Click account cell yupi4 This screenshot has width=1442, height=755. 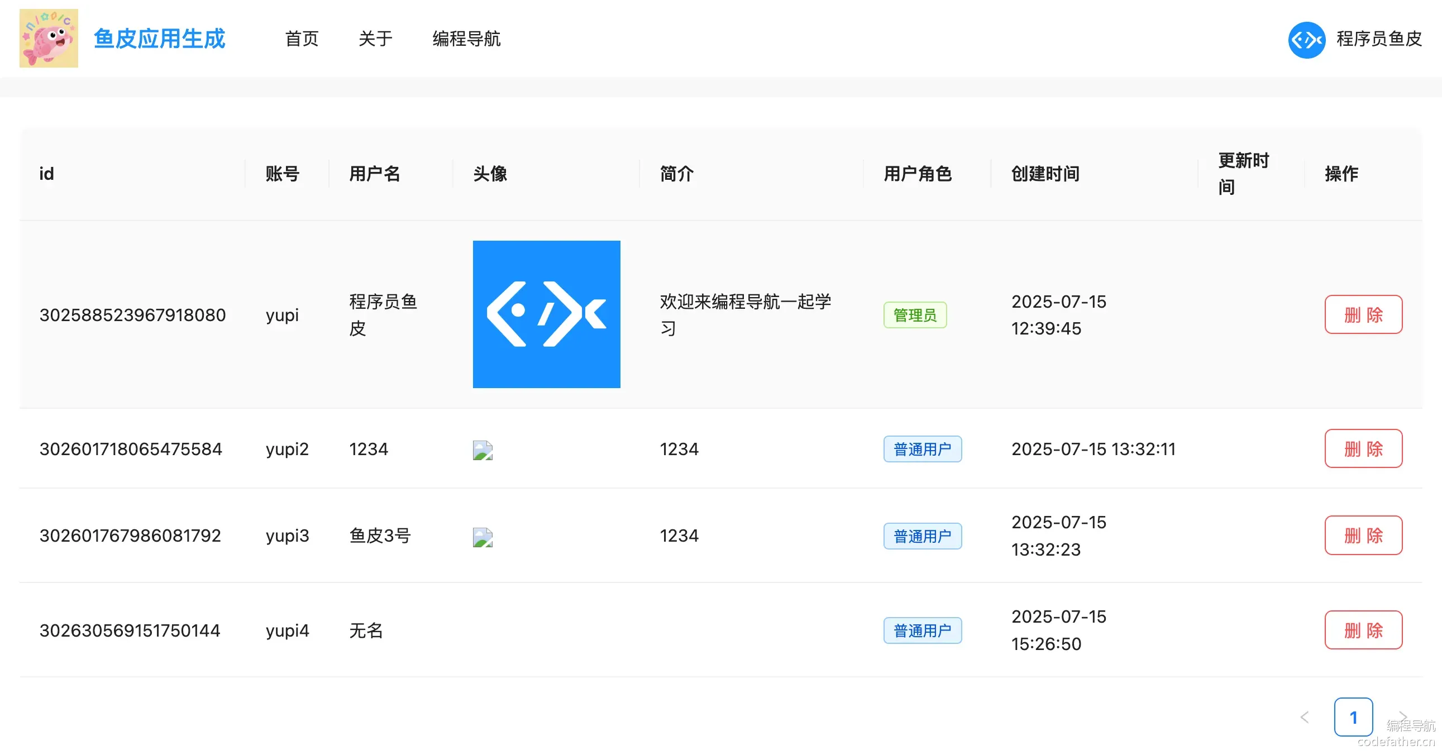click(x=287, y=632)
